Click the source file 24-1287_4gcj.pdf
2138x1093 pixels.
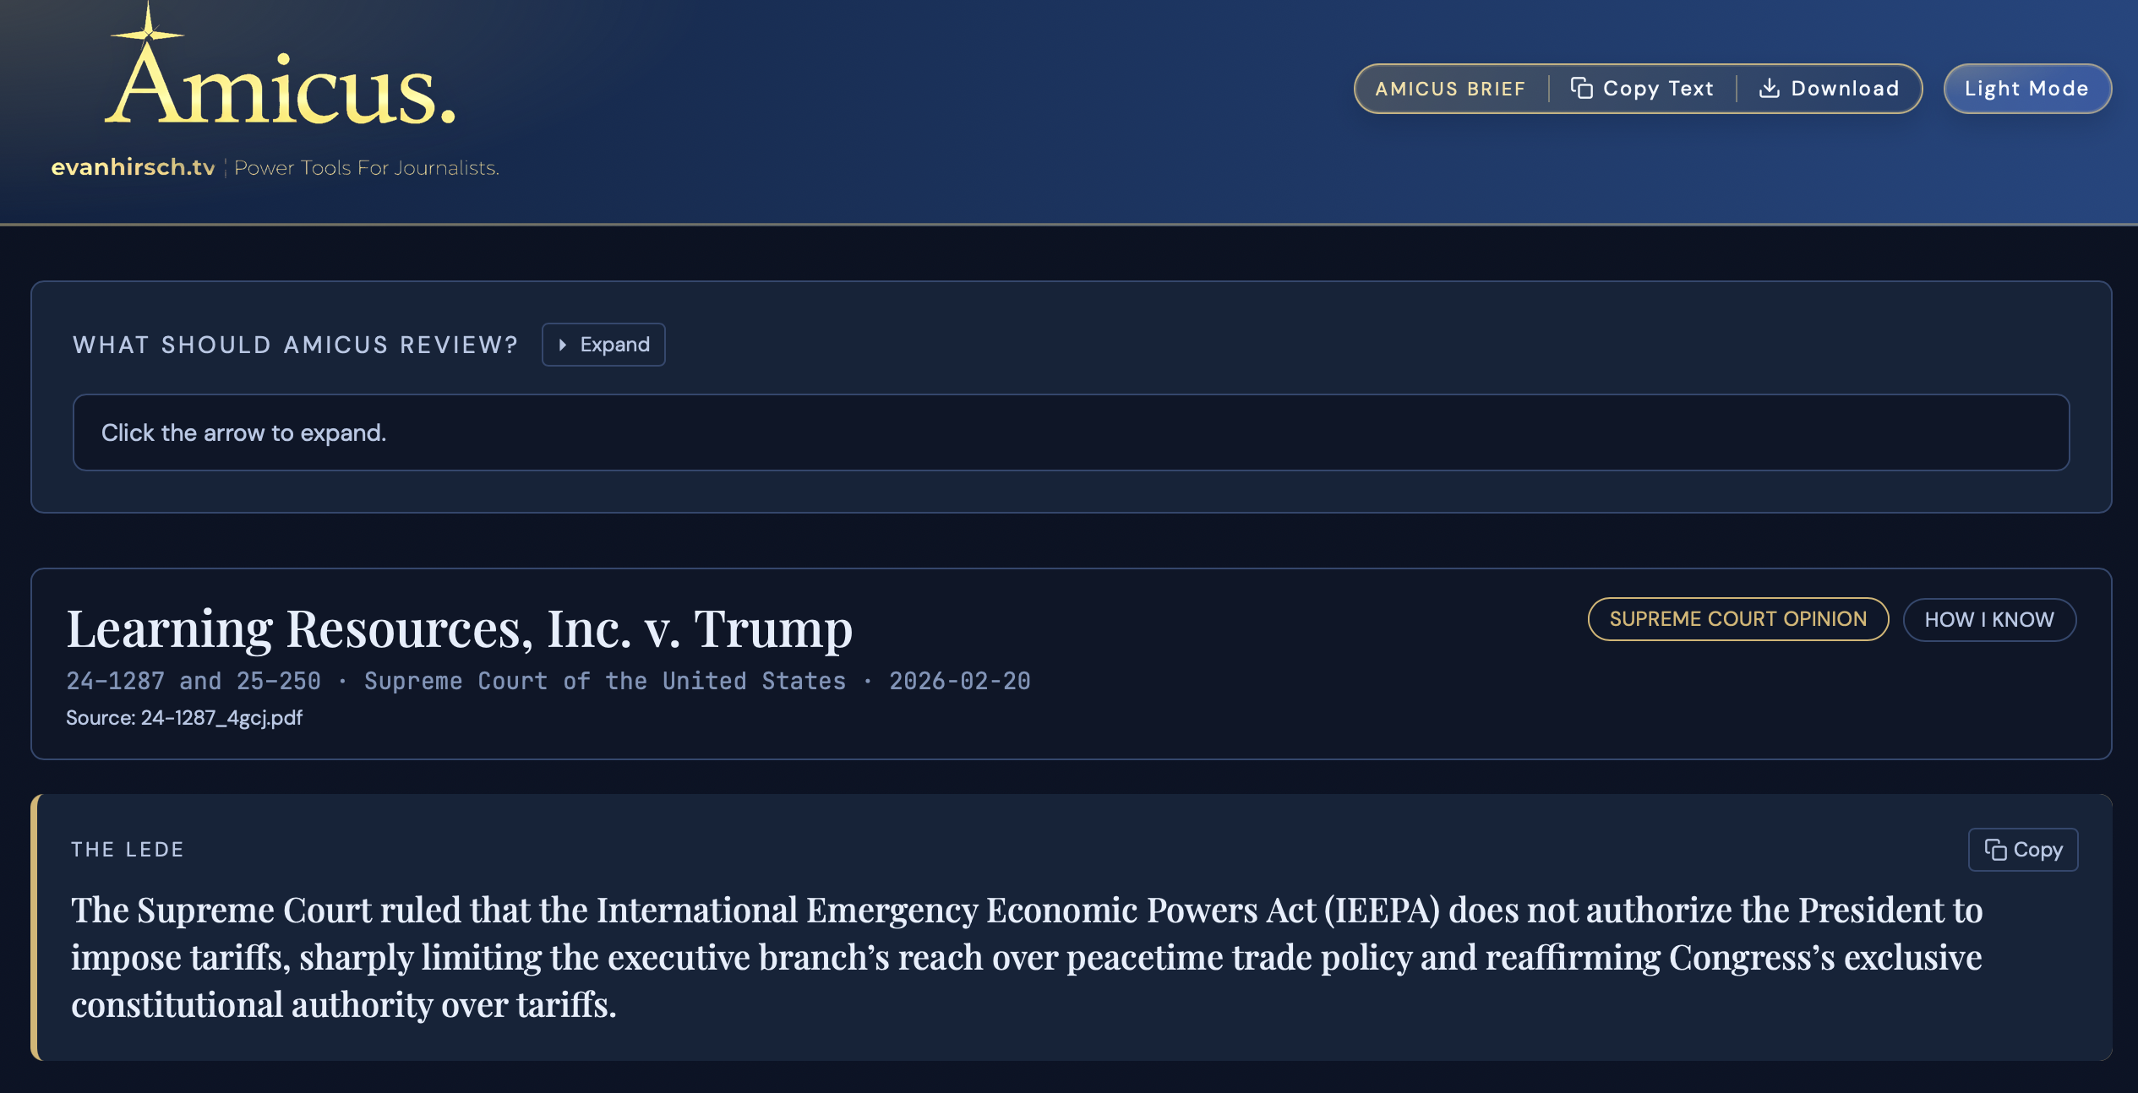click(x=221, y=718)
